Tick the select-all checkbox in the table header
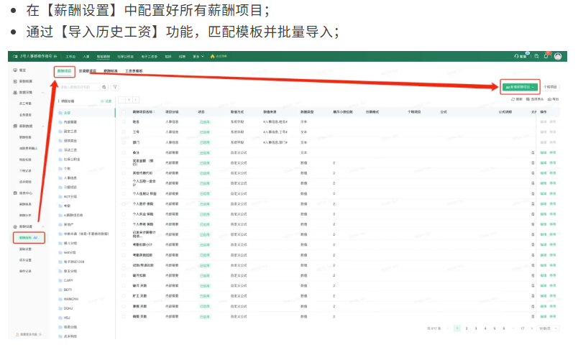The image size is (578, 350). [x=124, y=111]
